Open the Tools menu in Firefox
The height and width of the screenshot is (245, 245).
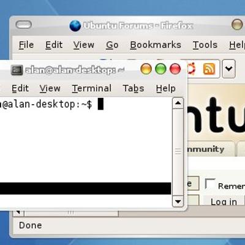point(205,45)
